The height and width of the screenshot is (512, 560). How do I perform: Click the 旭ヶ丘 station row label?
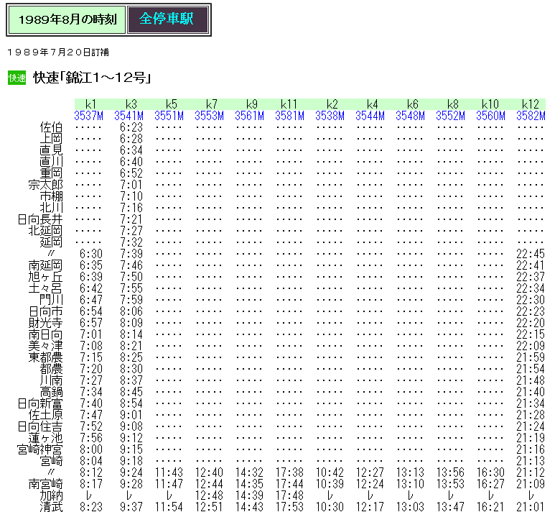click(45, 277)
